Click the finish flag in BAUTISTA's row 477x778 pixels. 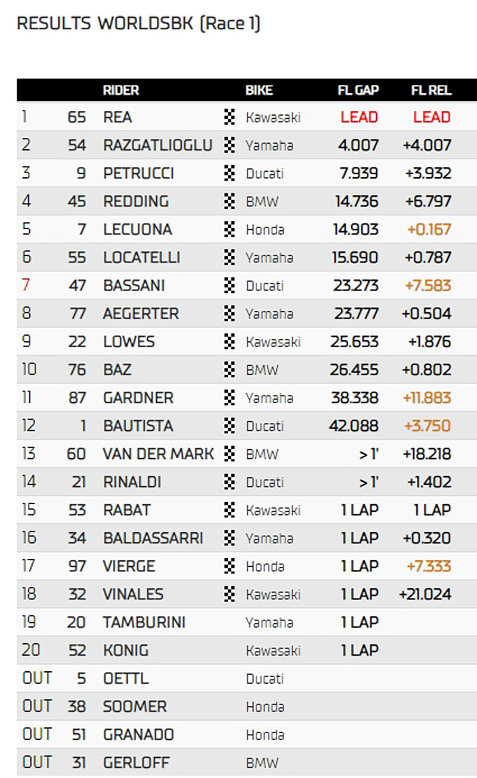tap(230, 425)
